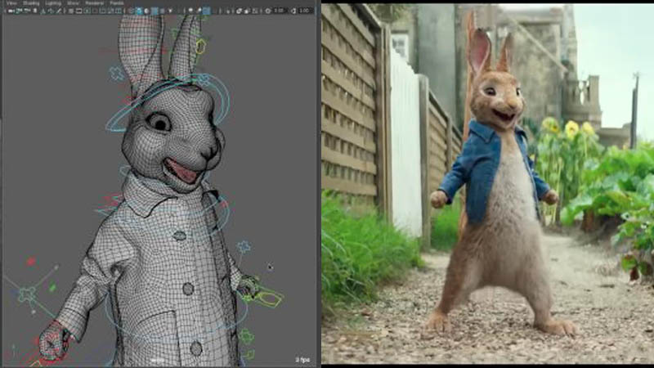
Task: Open the Panels menu
Action: coord(117,3)
